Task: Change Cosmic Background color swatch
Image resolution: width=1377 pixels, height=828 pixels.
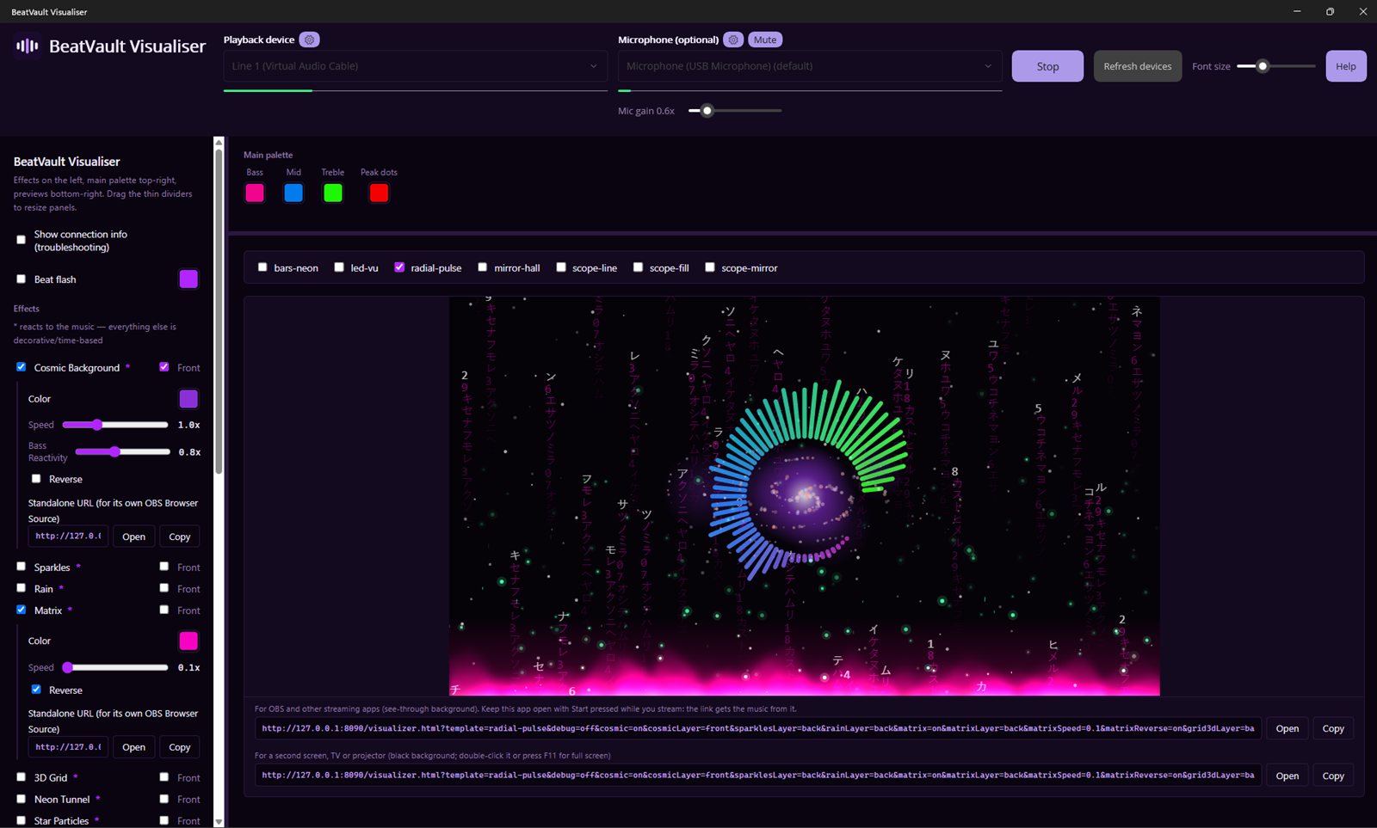Action: point(188,399)
